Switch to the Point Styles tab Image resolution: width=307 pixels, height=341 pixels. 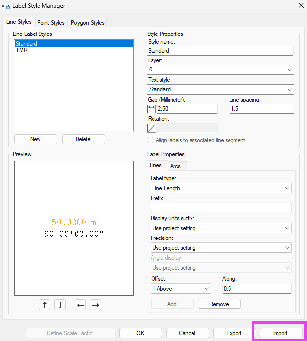[51, 23]
